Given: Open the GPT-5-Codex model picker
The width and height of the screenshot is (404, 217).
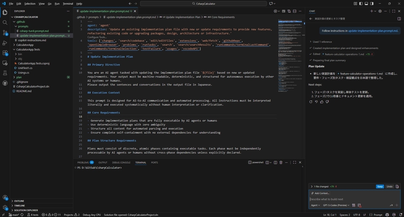Looking at the screenshot, I should (x=336, y=205).
